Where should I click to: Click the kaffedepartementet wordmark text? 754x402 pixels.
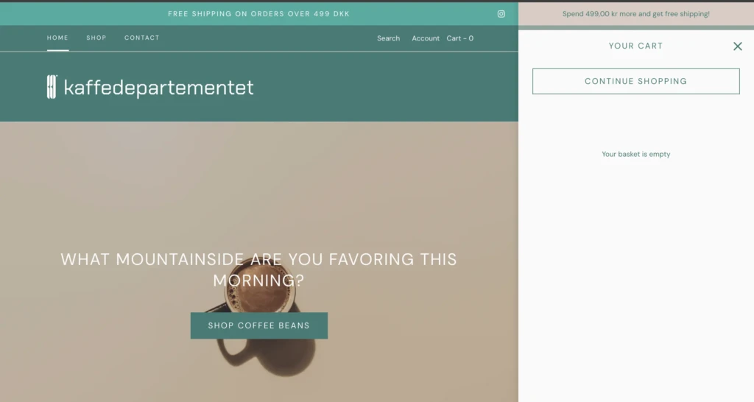click(159, 88)
